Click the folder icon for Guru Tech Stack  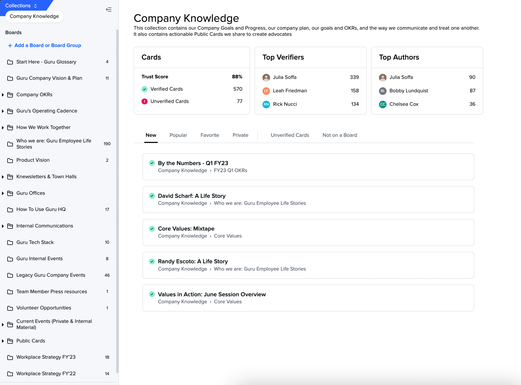coord(10,242)
